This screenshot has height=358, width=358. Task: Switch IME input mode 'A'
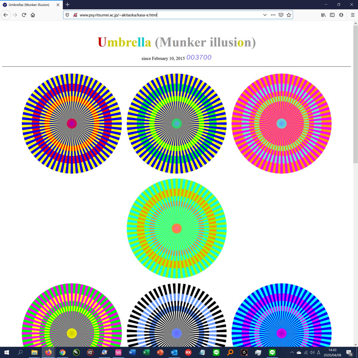click(x=319, y=353)
